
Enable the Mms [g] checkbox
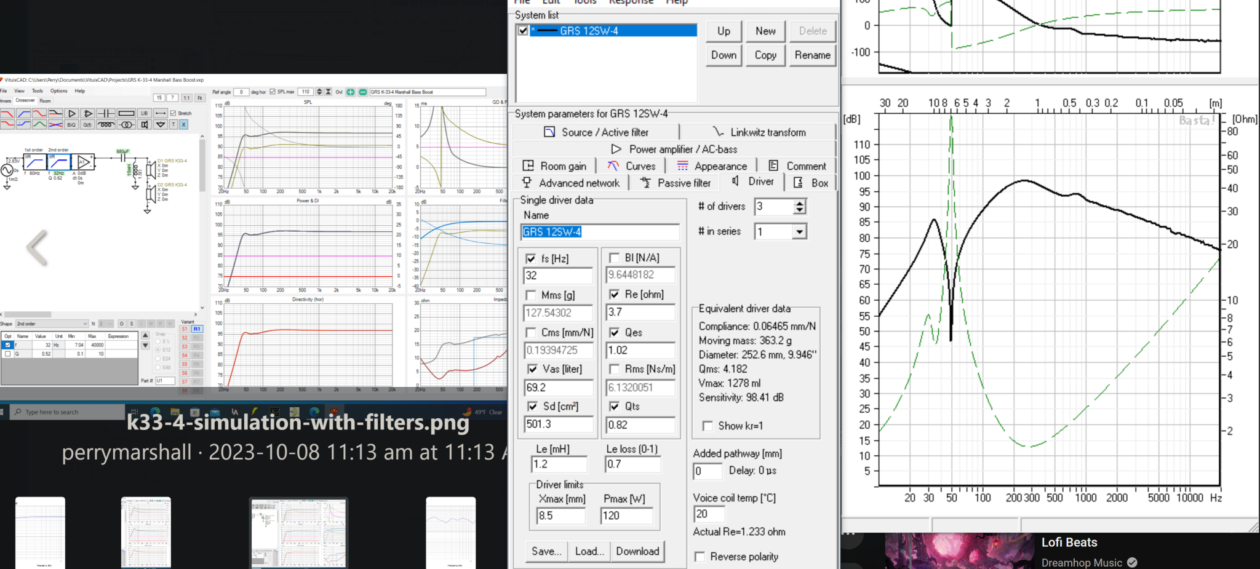point(531,295)
